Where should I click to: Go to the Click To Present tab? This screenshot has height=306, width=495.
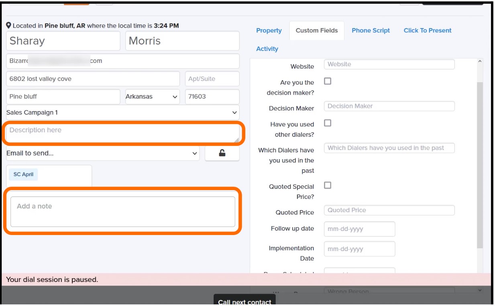pos(428,30)
